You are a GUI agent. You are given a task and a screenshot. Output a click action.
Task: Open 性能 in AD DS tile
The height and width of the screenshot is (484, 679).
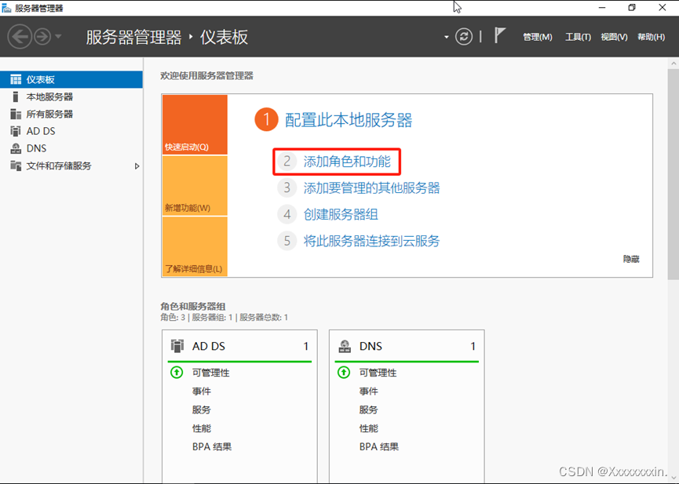coord(202,428)
